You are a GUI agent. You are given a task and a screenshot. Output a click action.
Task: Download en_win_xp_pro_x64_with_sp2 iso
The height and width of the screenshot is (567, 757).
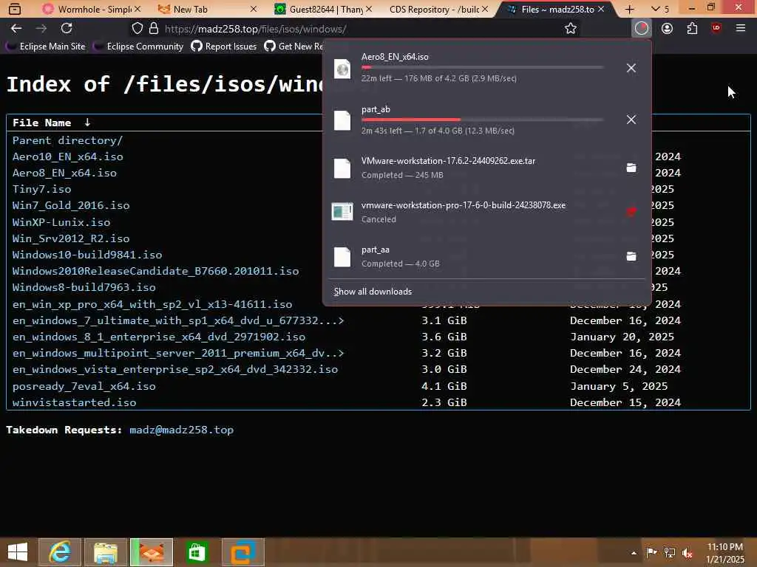[152, 304]
